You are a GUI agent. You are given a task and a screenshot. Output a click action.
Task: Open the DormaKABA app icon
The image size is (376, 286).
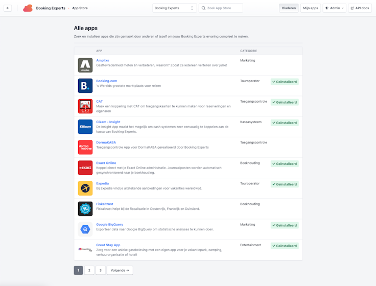coord(85,147)
